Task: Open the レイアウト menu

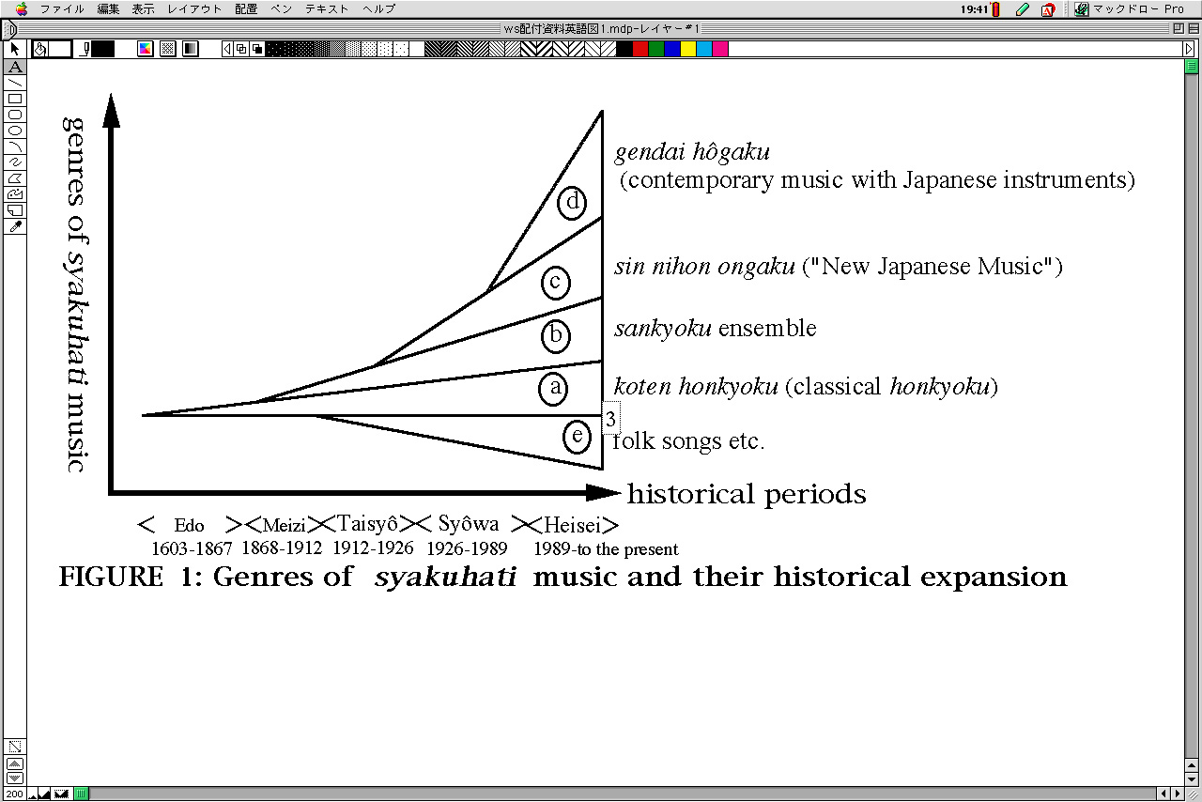Action: 194,9
